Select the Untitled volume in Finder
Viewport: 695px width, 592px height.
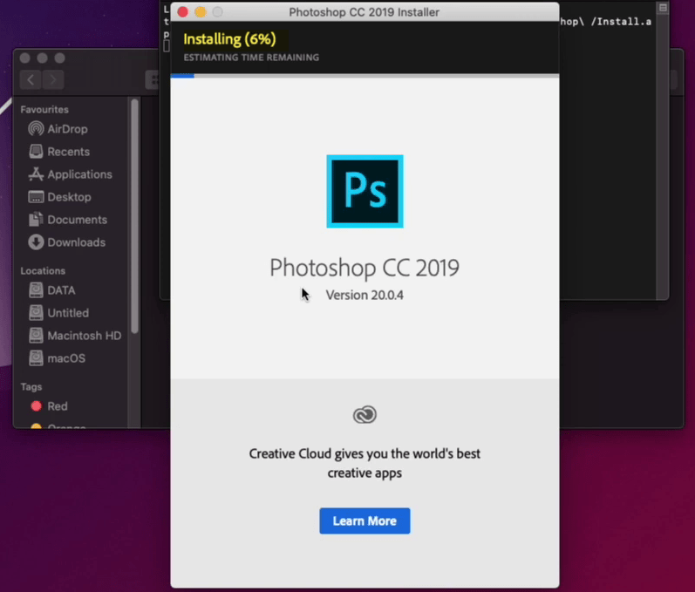(x=68, y=313)
